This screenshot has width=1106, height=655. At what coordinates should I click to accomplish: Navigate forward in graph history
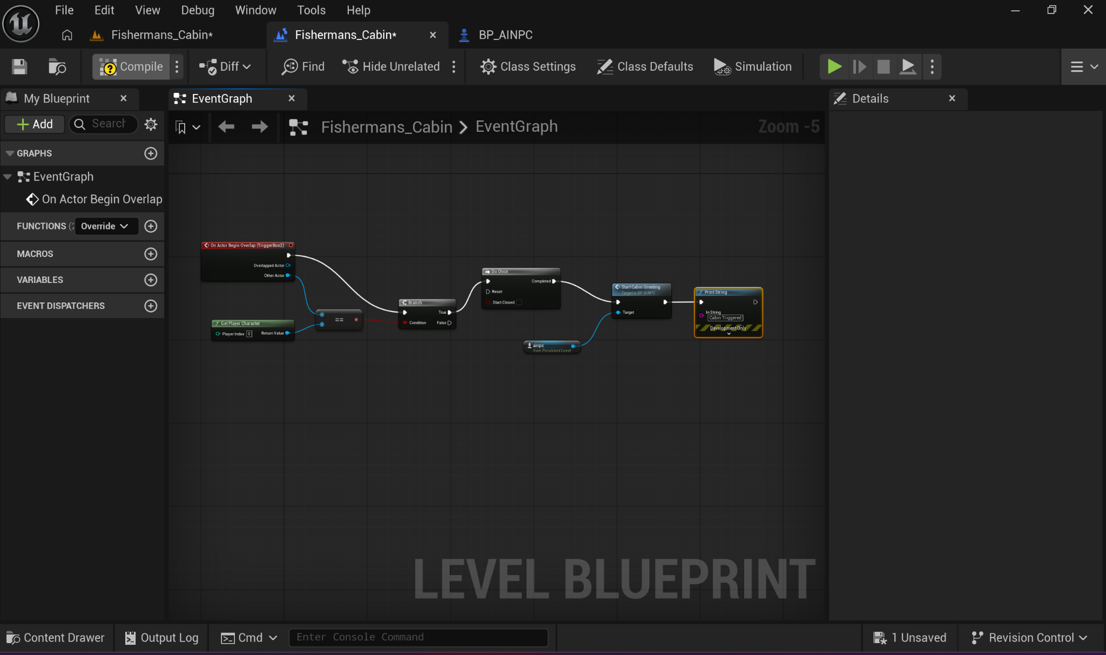tap(260, 127)
